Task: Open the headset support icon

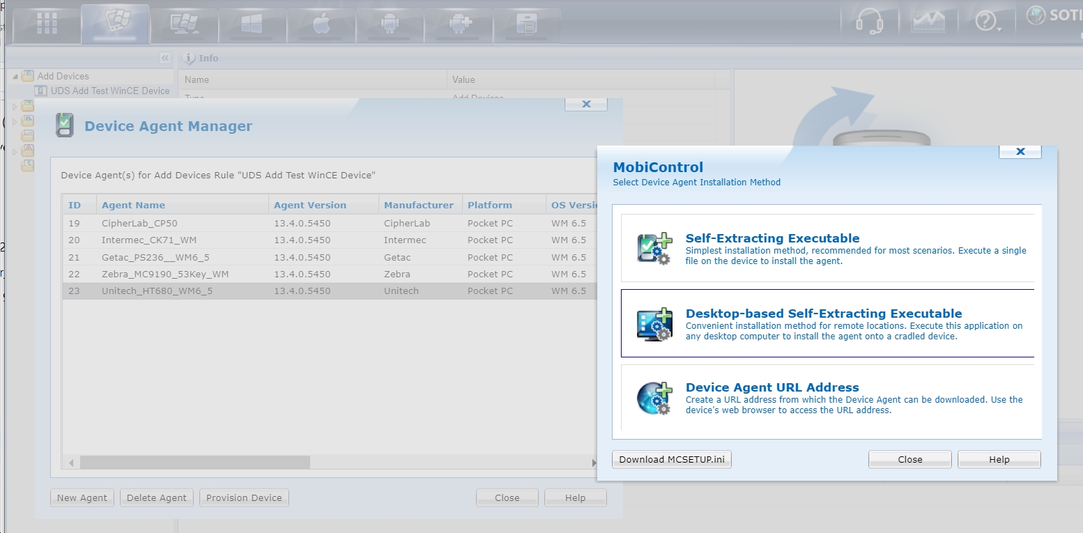Action: tap(870, 22)
